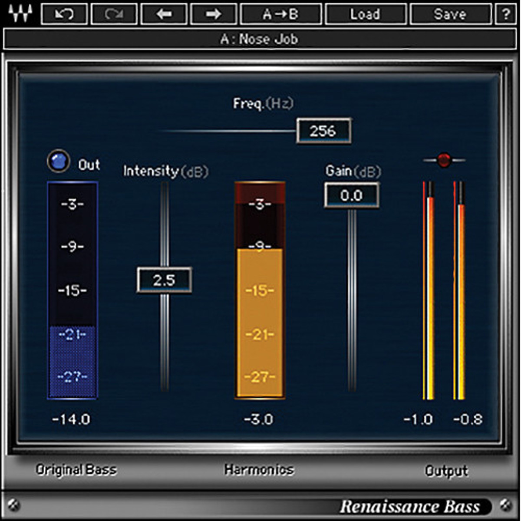Viewport: 521px width, 521px height.
Task: Click the Intensity slider handle showing 2.5
Action: tap(164, 280)
